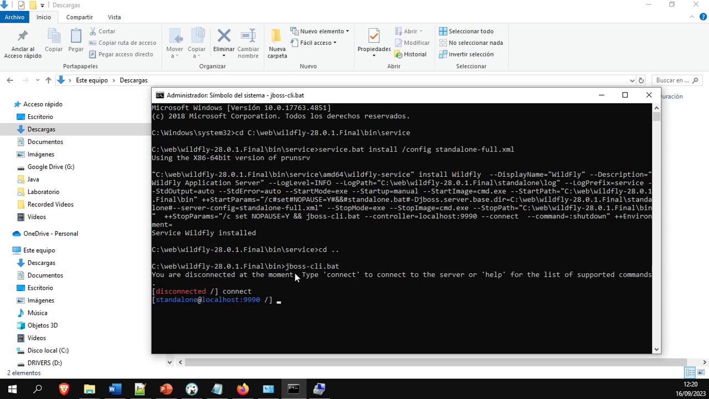Click Este equipo in the address breadcrumb
This screenshot has height=399, width=709.
point(91,80)
